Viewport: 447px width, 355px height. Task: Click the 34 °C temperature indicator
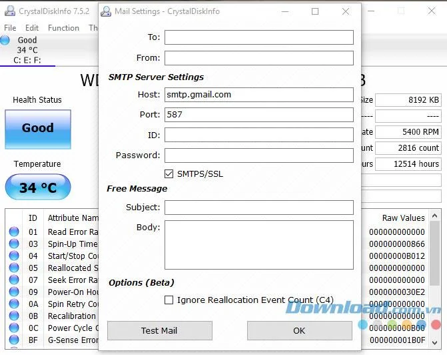[38, 187]
